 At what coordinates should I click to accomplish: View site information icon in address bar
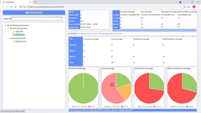point(21,7)
